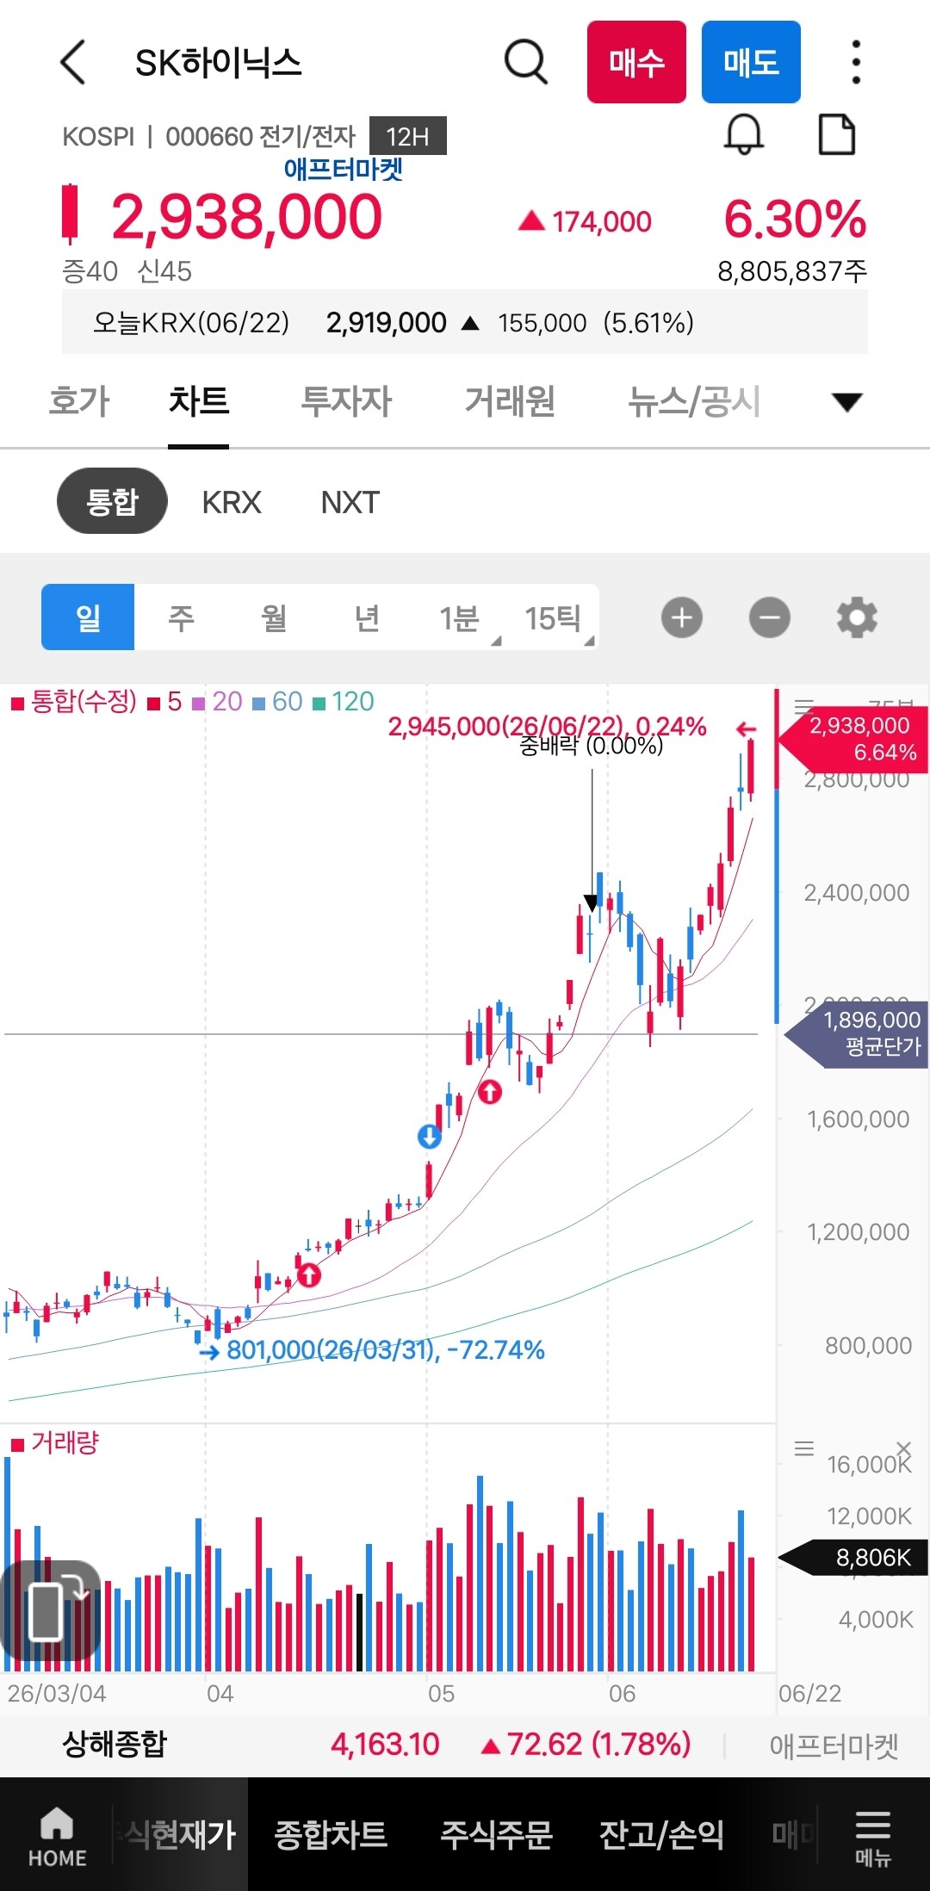The width and height of the screenshot is (930, 1891).
Task: Open the stock search magnifier
Action: pyautogui.click(x=525, y=62)
